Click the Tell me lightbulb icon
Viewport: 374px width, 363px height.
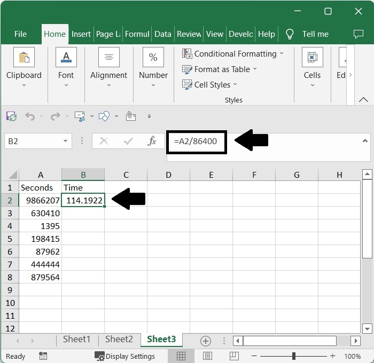click(x=290, y=34)
